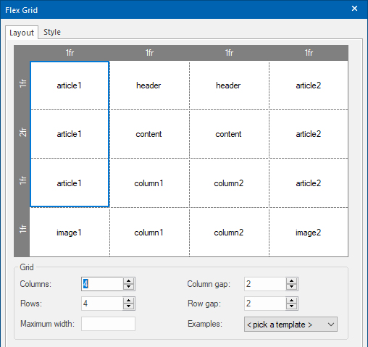
Task: Close the Flex Grid dialog
Action: (x=354, y=9)
